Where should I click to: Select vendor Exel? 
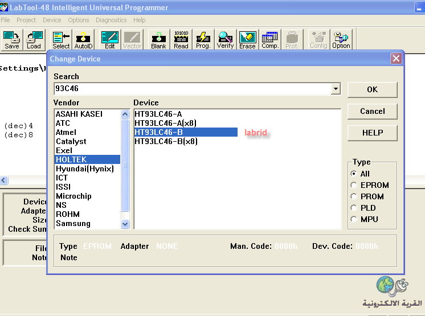[87, 150]
